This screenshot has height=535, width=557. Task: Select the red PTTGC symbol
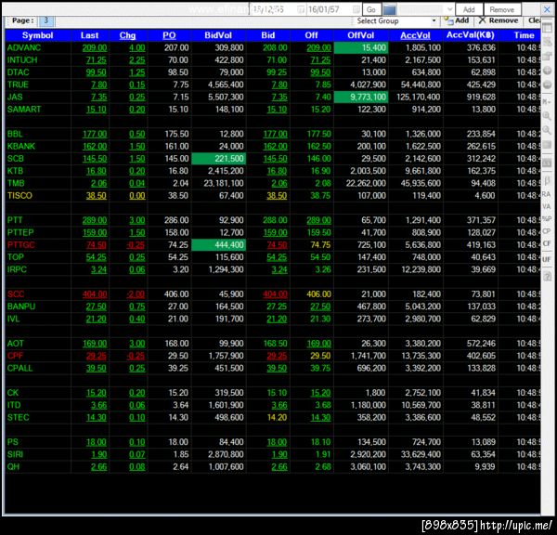tap(21, 245)
